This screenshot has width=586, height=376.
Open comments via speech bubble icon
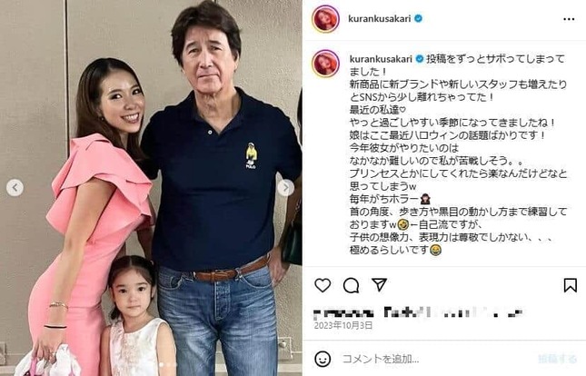(351, 285)
